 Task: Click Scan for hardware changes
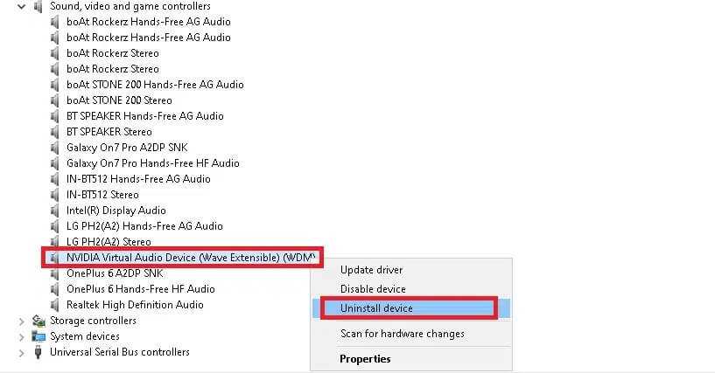pyautogui.click(x=403, y=334)
